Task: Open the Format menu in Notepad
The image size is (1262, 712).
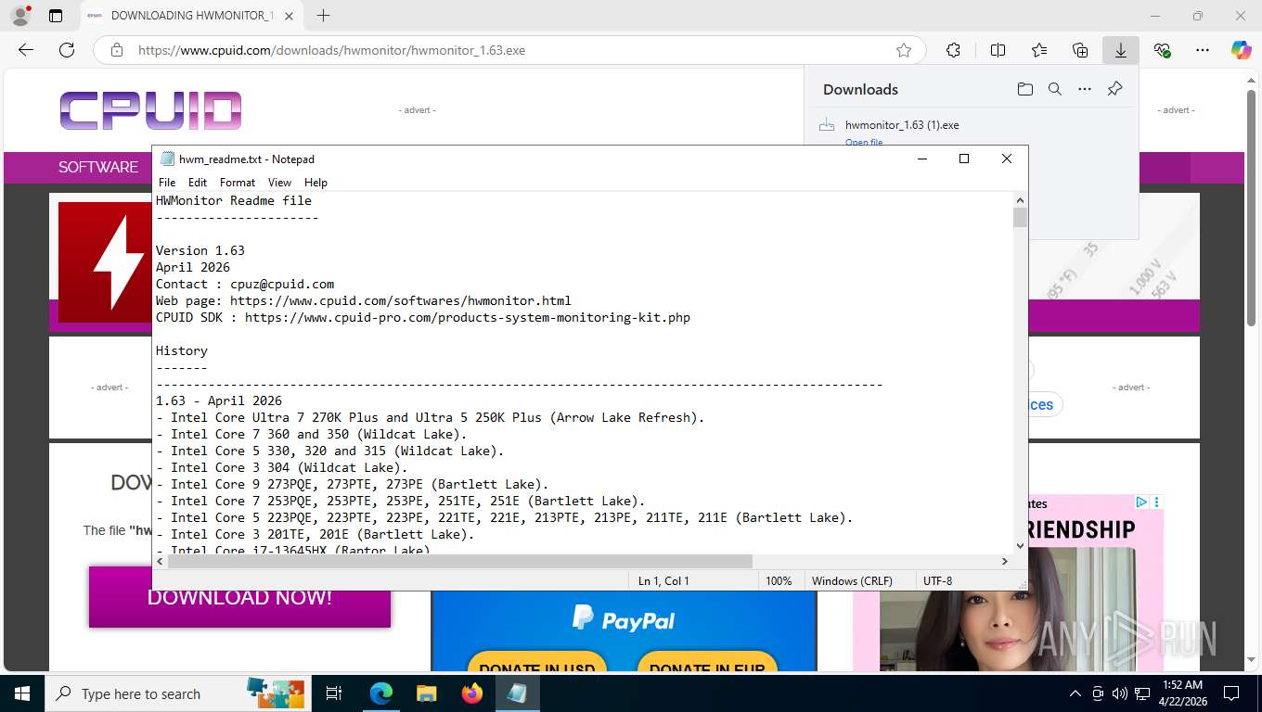Action: pos(238,183)
